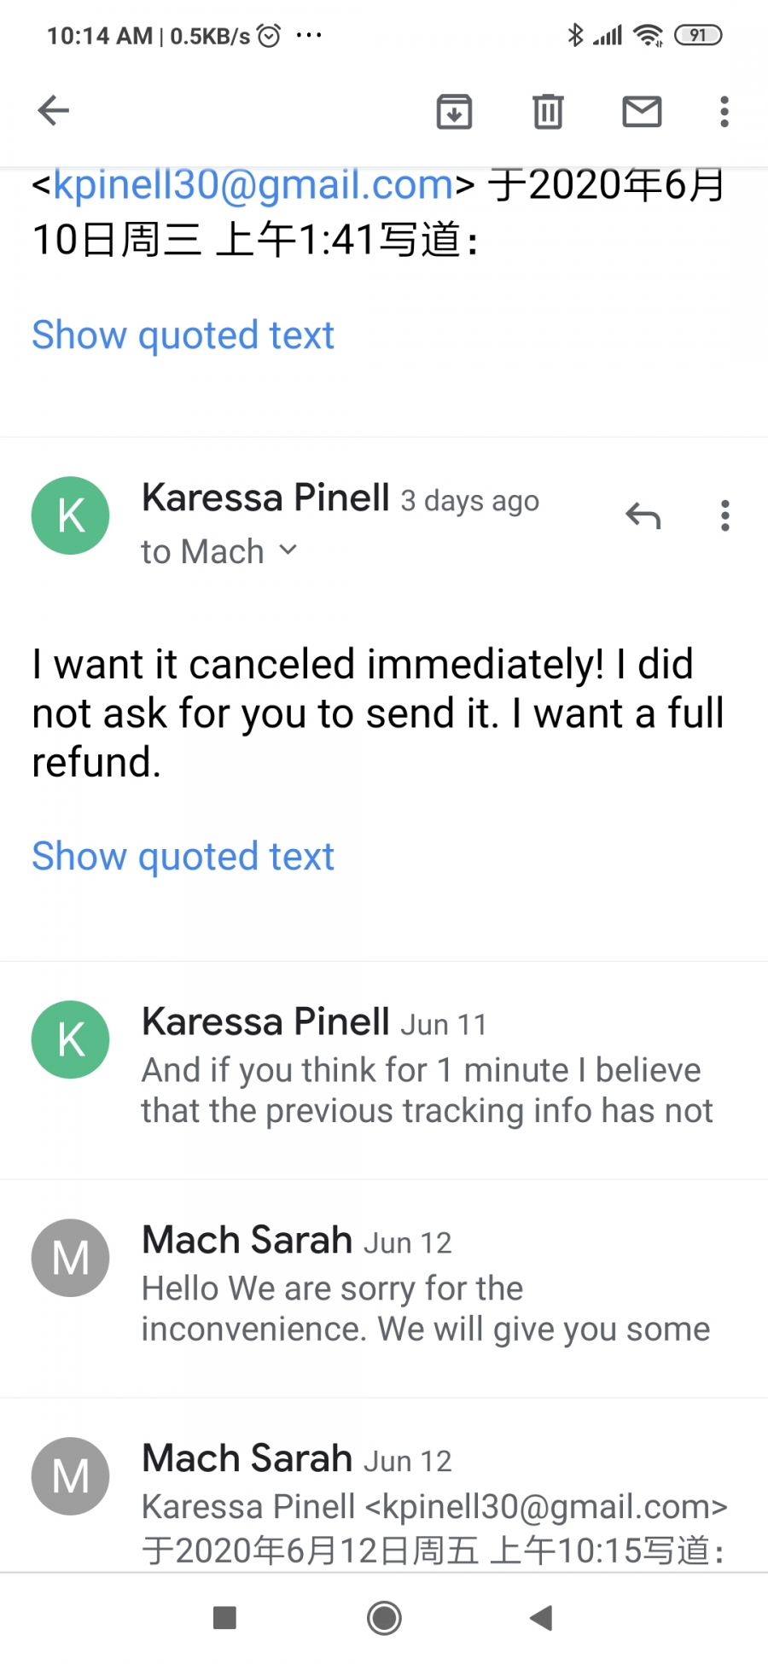
Task: Tap the back arrow icon
Action: point(54,111)
